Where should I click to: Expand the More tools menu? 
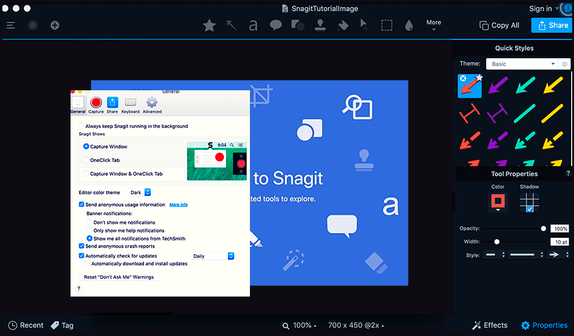433,25
